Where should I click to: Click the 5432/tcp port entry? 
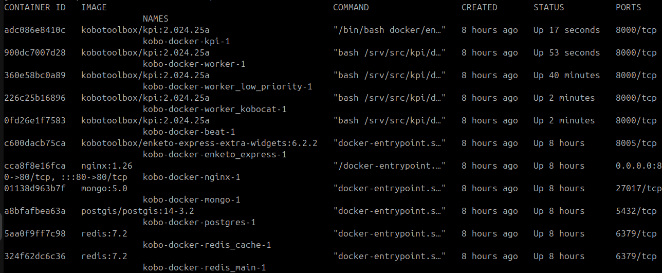pyautogui.click(x=636, y=211)
